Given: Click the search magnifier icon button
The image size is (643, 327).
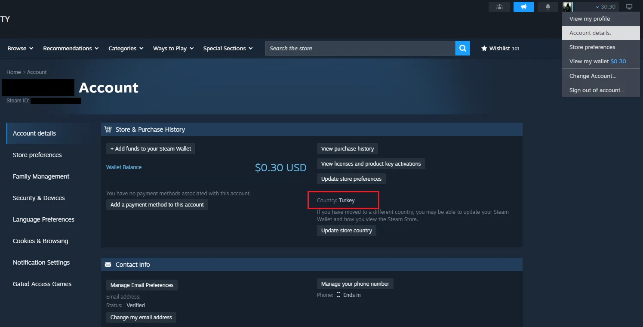Looking at the screenshot, I should 462,48.
